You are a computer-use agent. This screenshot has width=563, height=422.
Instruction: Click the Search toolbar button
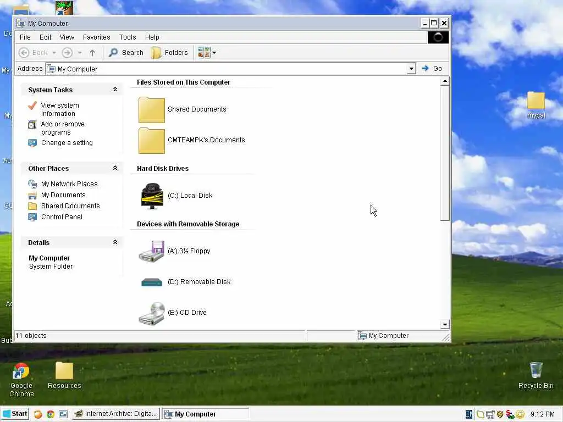click(126, 53)
